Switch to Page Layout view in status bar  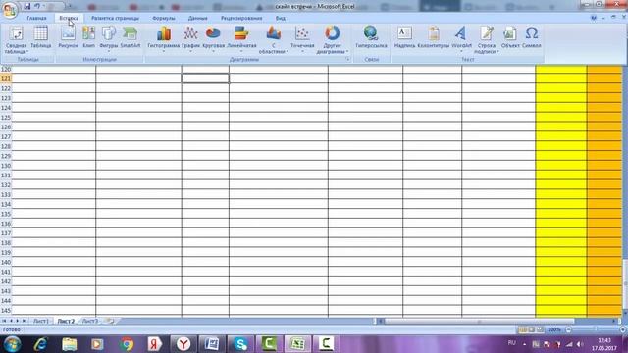pyautogui.click(x=532, y=329)
